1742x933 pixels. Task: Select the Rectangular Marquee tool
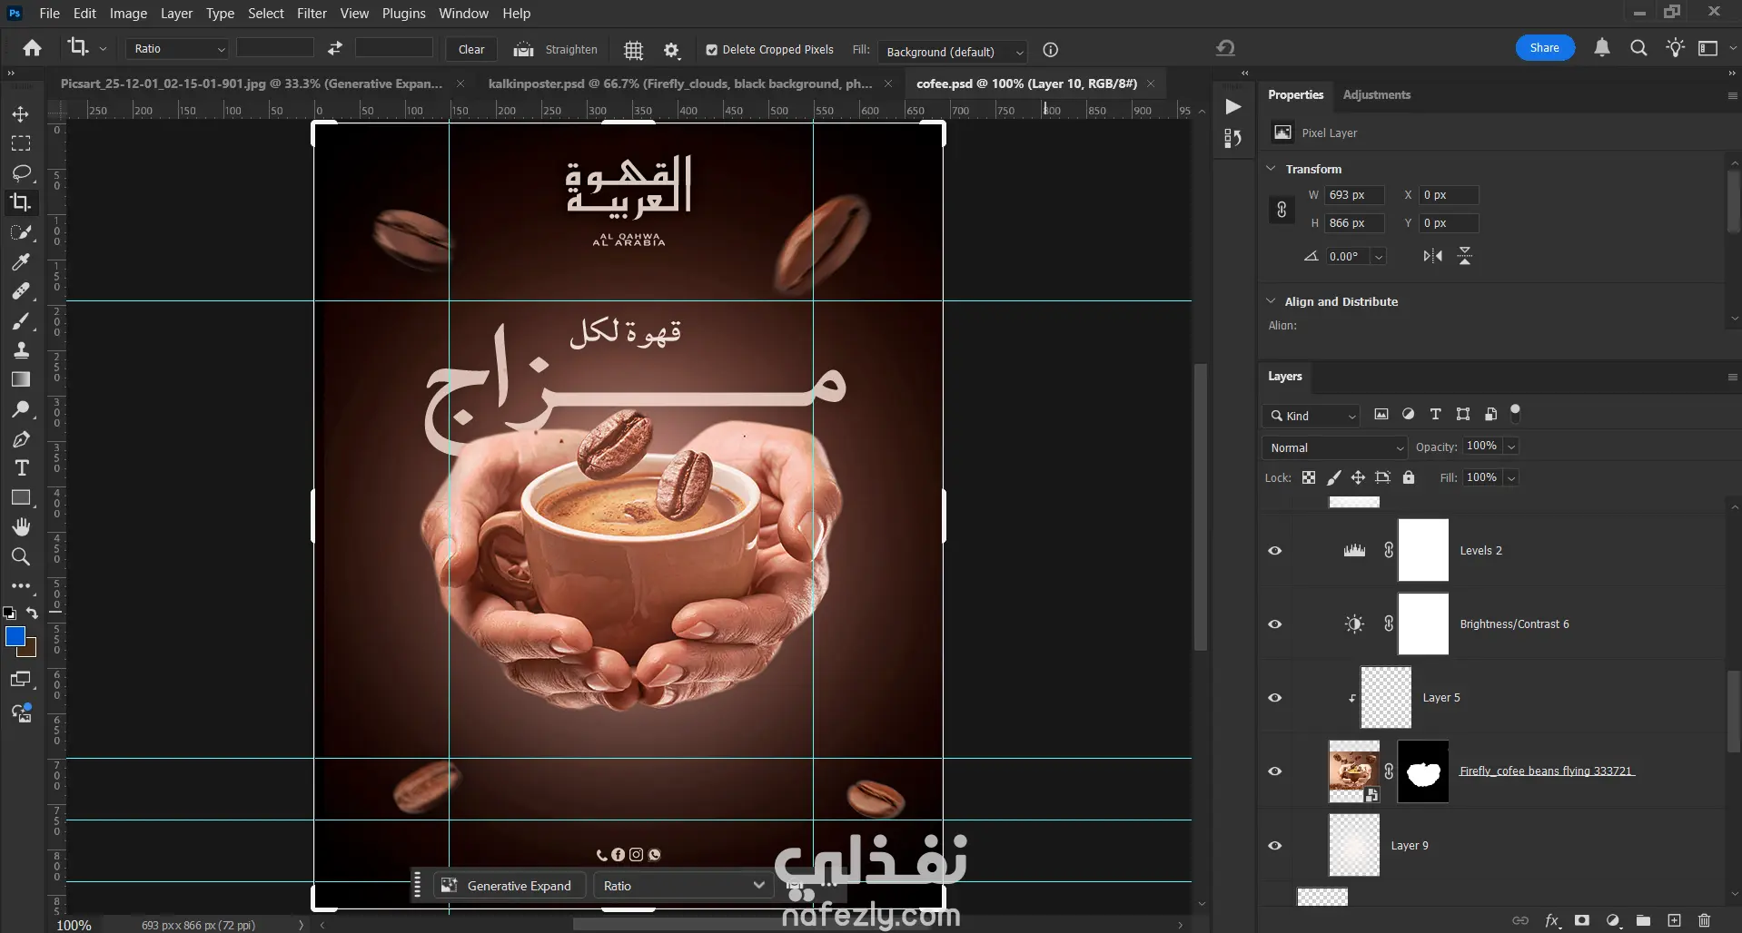coord(20,143)
